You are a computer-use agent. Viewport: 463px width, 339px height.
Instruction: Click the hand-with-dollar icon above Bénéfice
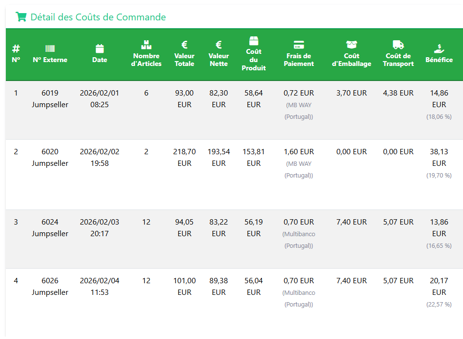pyautogui.click(x=439, y=48)
